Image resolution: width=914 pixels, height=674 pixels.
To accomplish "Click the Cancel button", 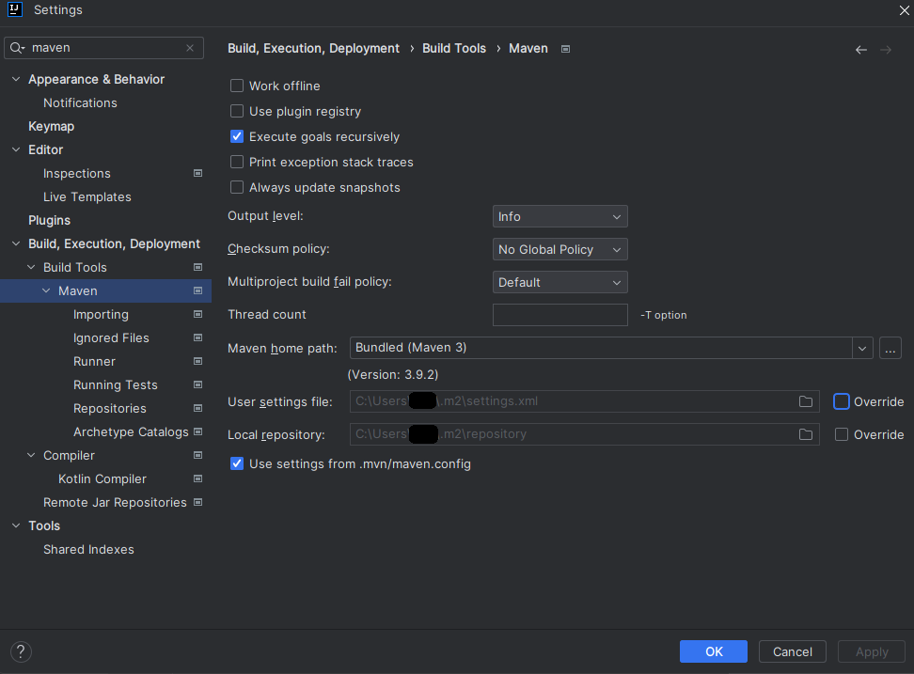I will tap(792, 651).
